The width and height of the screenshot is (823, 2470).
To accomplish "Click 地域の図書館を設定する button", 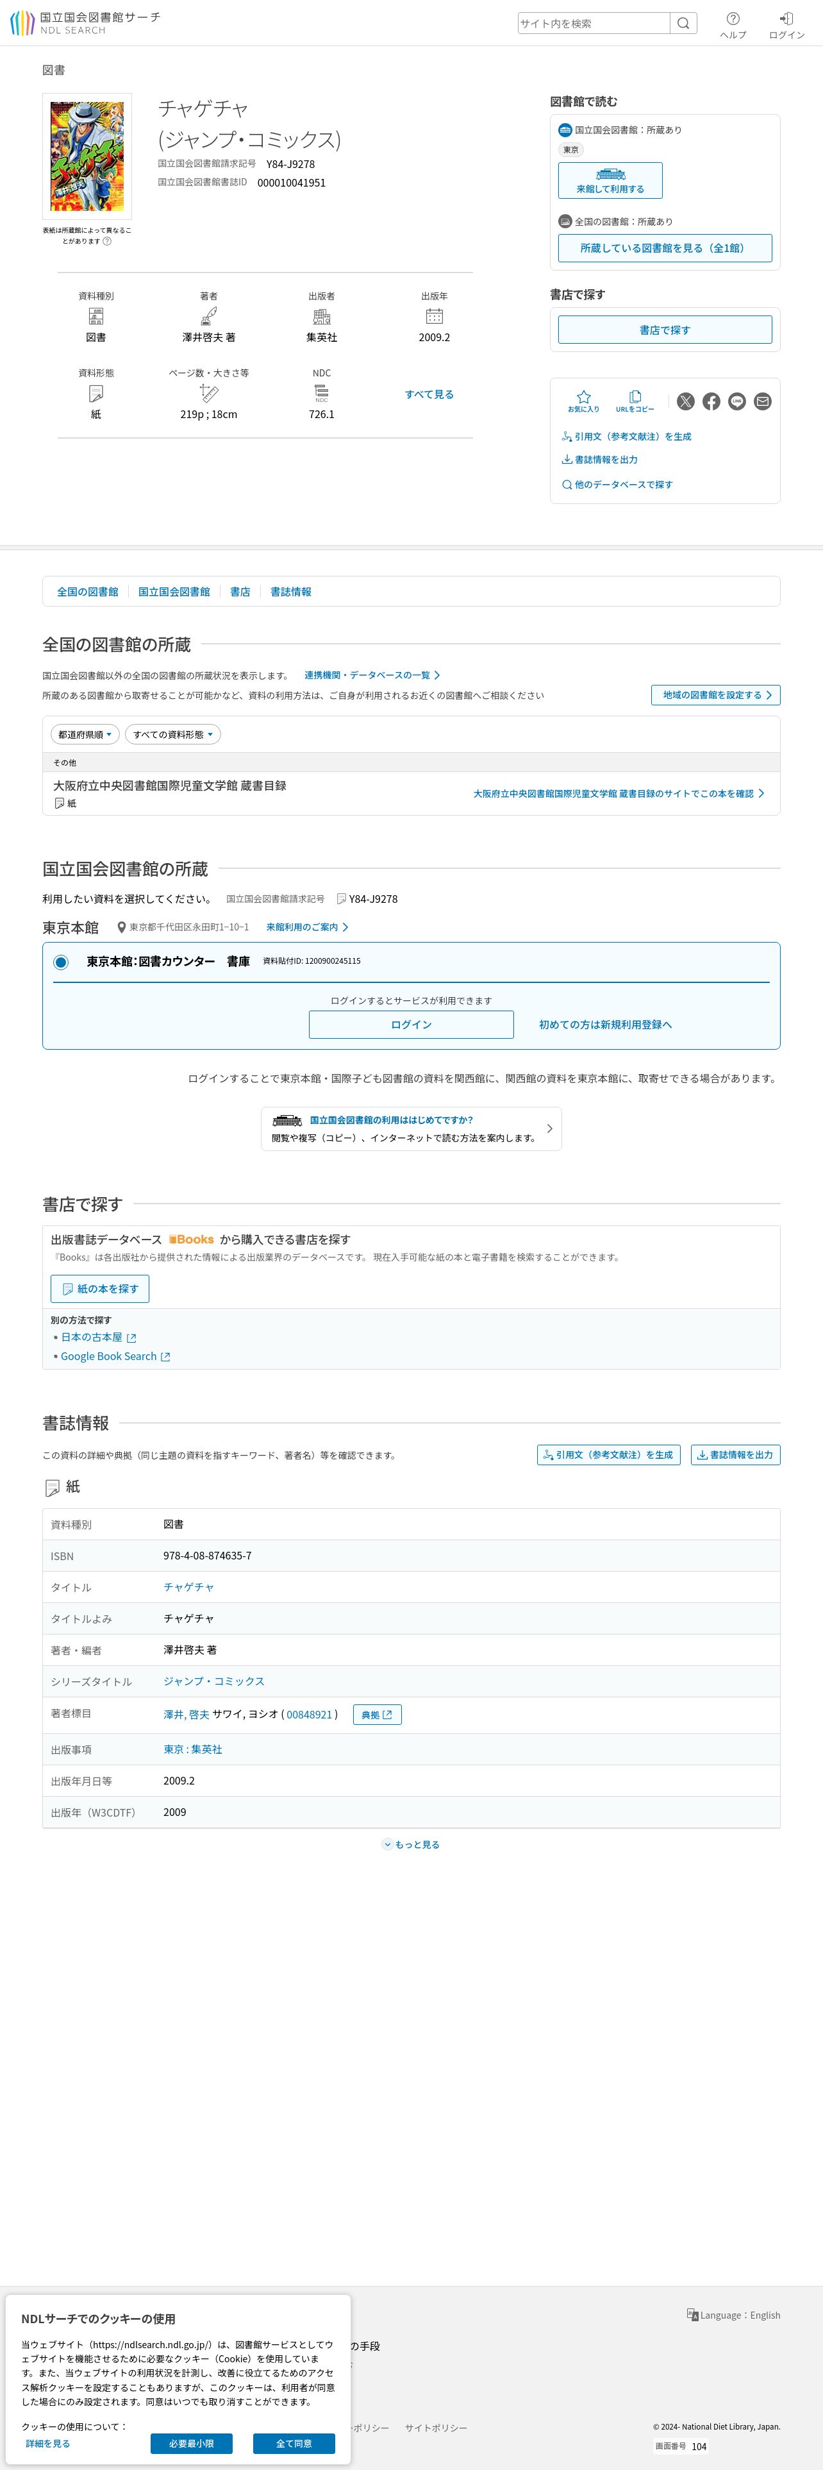I will 716,695.
